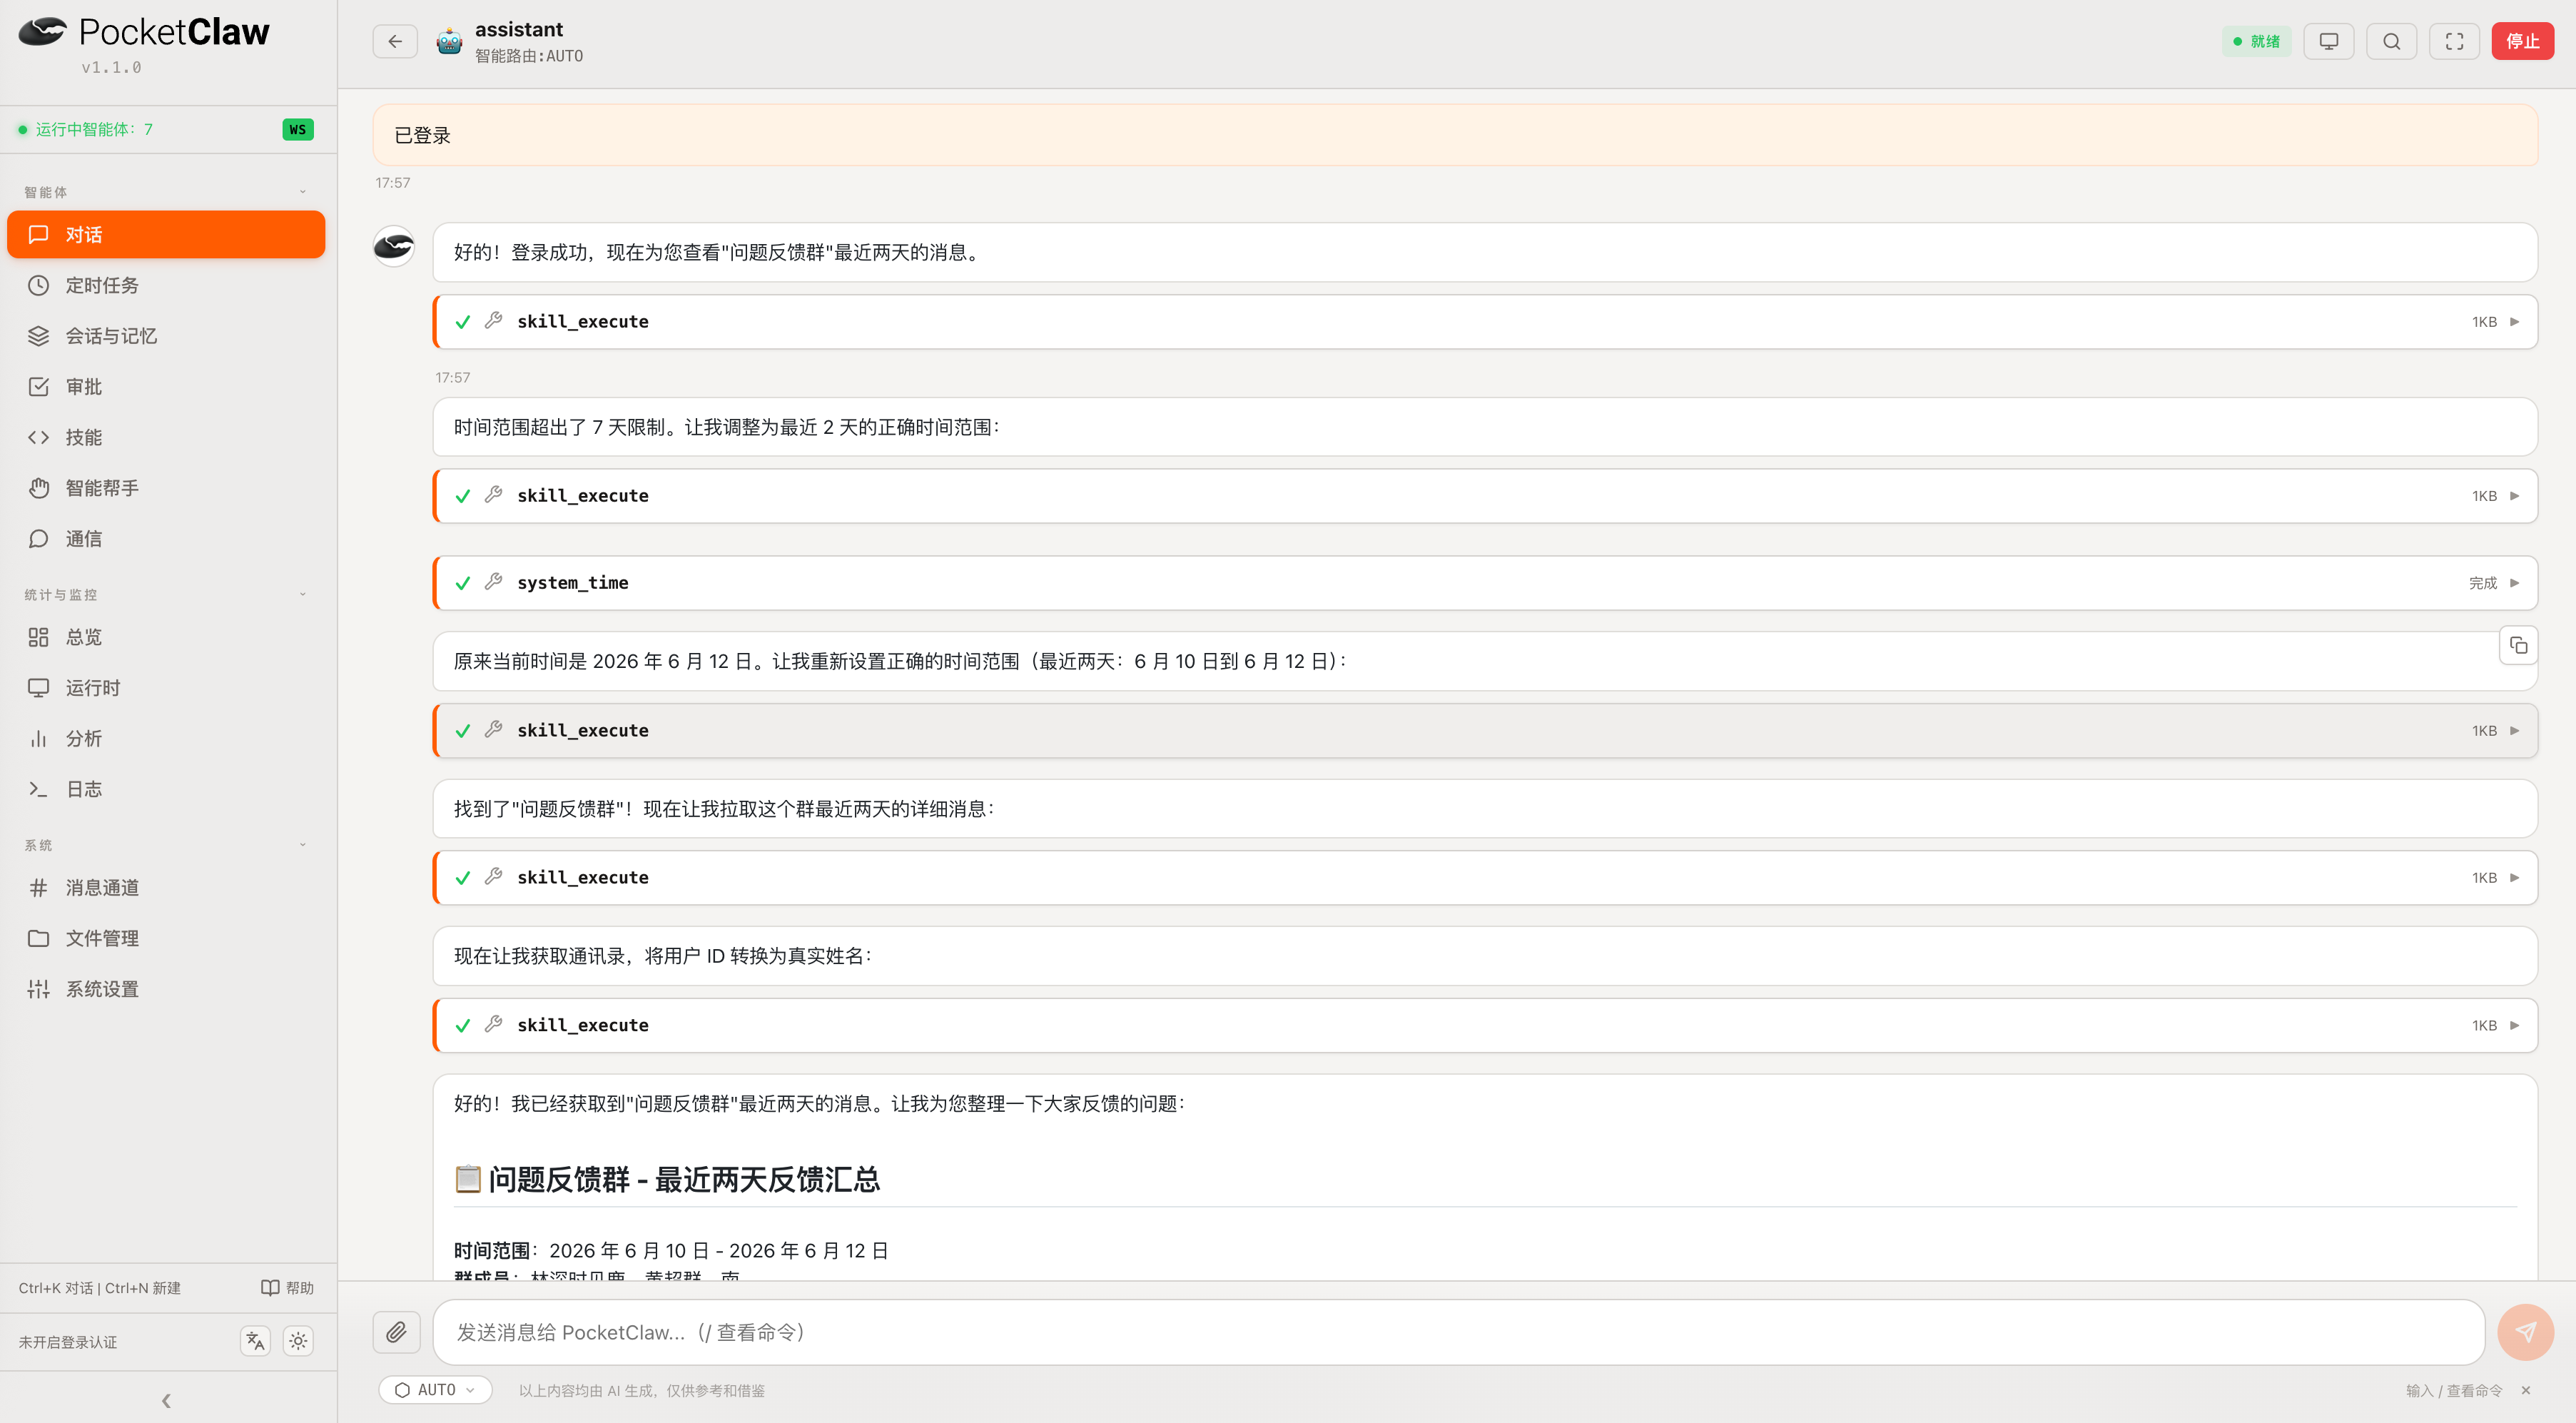Attach a file with the paperclip icon
Screen dimensions: 2576x1423
(397, 1332)
